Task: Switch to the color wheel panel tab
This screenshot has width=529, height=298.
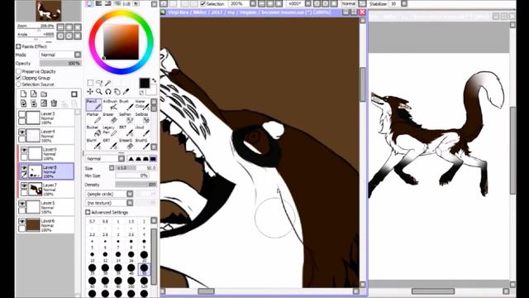Action: (x=89, y=3)
